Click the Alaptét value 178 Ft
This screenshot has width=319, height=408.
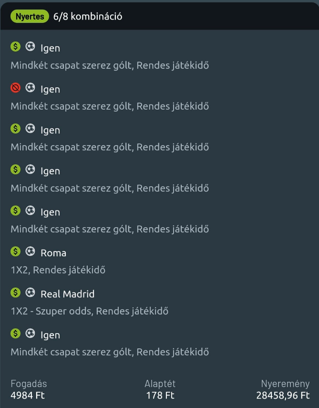point(160,396)
